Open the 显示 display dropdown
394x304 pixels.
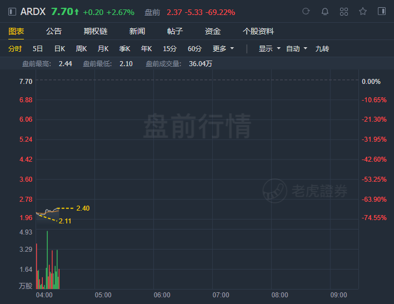[x=270, y=48]
